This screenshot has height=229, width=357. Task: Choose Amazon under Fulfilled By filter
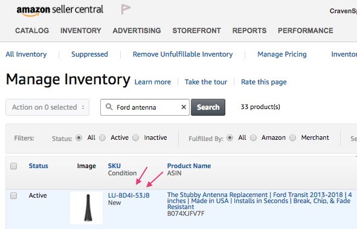tap(254, 137)
